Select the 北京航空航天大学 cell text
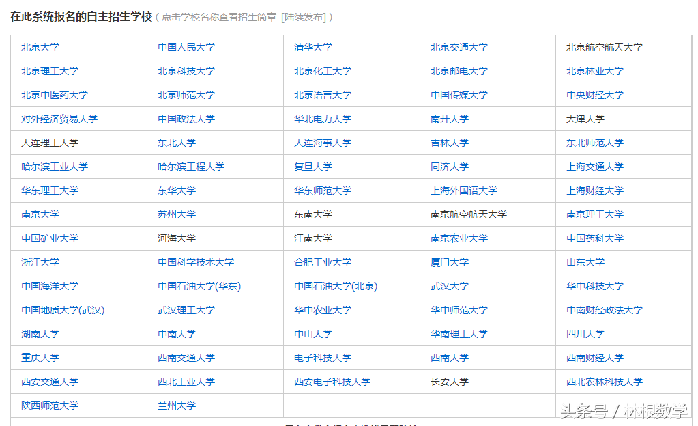 604,47
